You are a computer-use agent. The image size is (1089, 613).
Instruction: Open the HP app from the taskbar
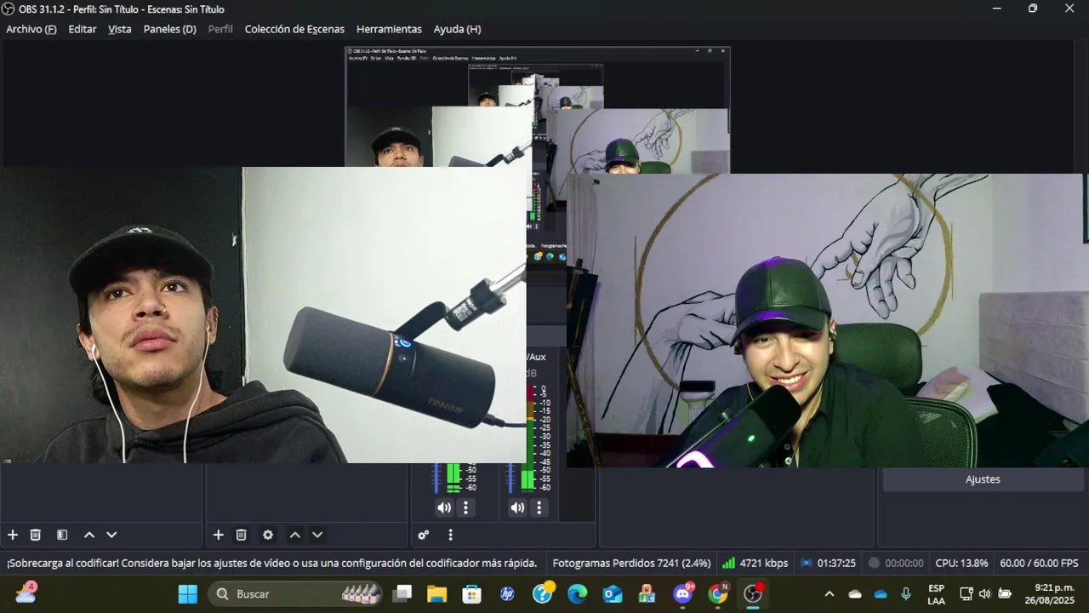pyautogui.click(x=507, y=593)
